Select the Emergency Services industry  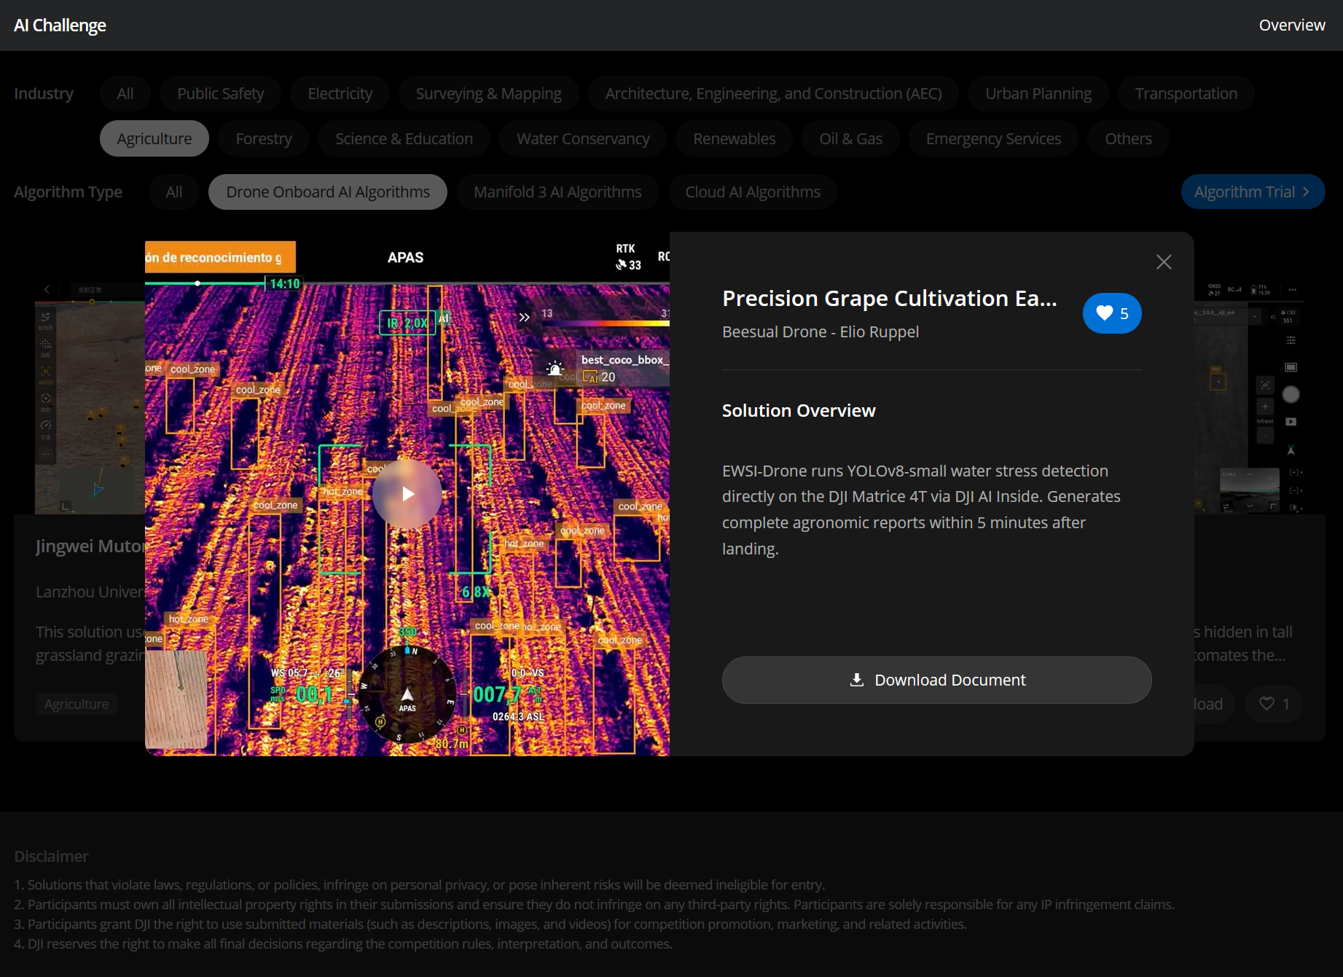993,138
